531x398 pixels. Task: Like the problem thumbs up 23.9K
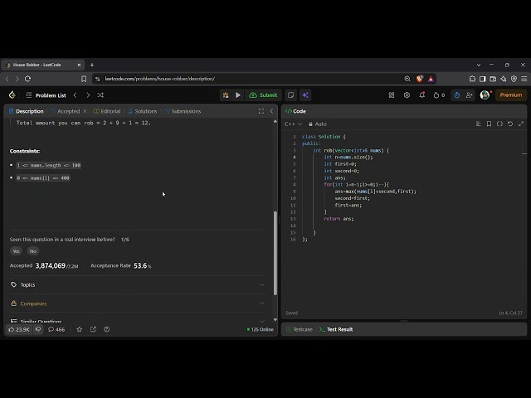[x=19, y=329]
